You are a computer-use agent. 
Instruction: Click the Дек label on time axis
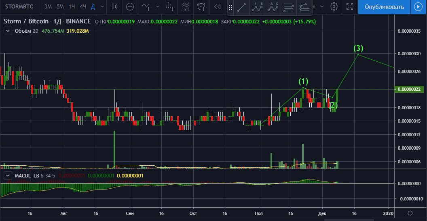coord(322,213)
